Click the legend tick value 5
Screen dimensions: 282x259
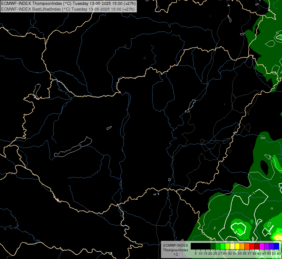[196, 254]
